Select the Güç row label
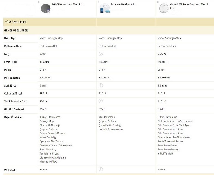The width and height of the screenshot is (214, 175). (7, 54)
